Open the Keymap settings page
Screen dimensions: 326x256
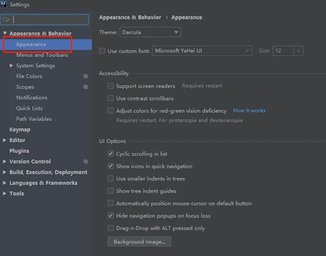[x=20, y=130]
